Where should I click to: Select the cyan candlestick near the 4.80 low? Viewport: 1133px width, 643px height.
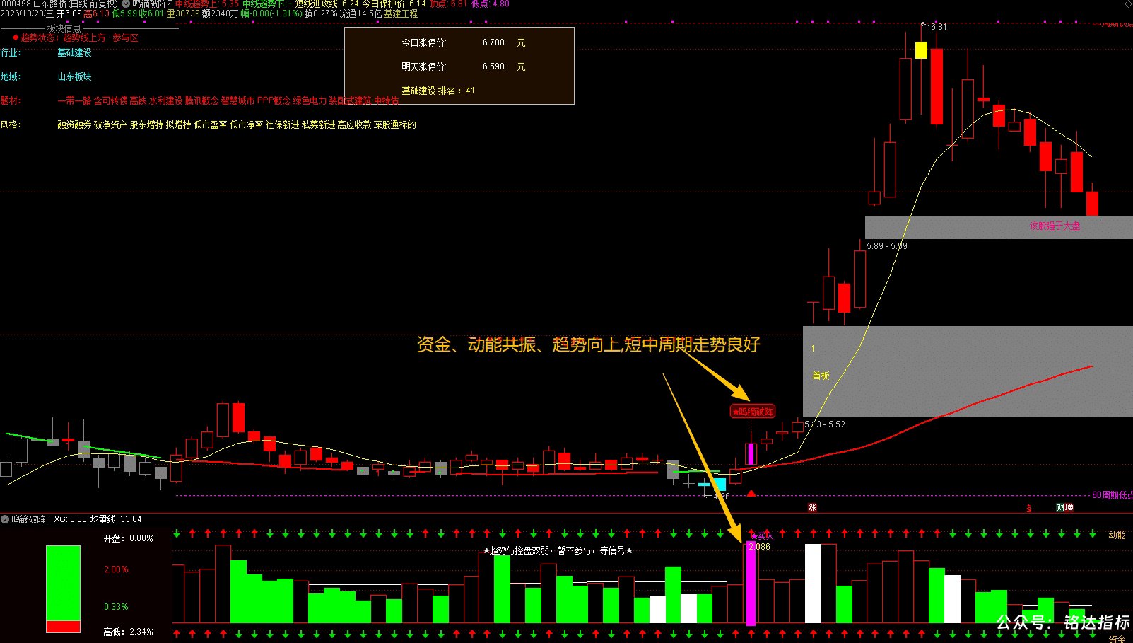tap(720, 485)
